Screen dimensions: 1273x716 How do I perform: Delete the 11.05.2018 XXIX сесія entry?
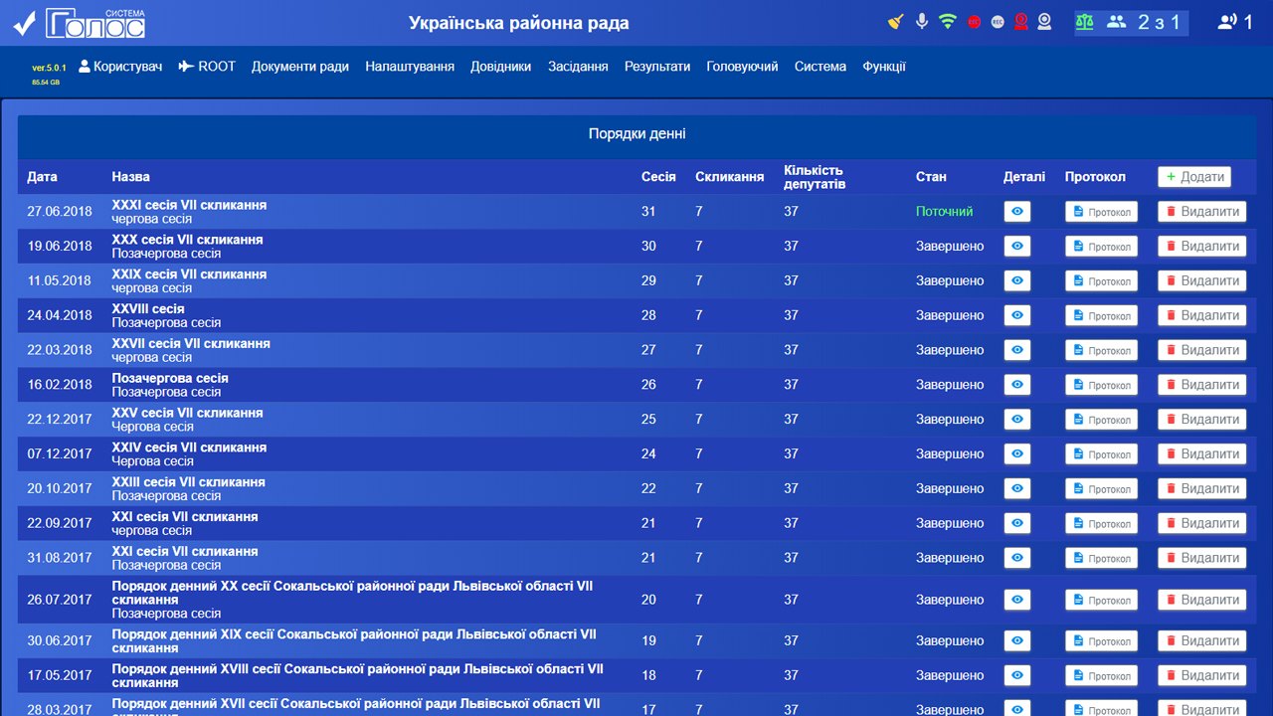click(1201, 281)
